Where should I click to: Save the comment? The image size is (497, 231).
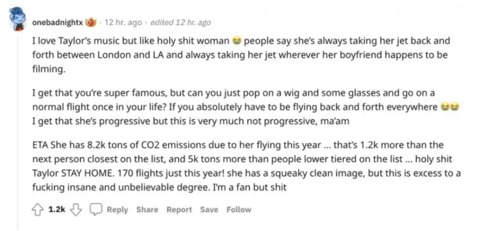(x=209, y=210)
